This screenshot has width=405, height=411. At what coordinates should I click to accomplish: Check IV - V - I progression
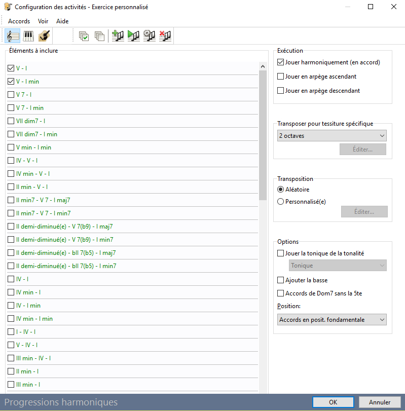coord(11,161)
